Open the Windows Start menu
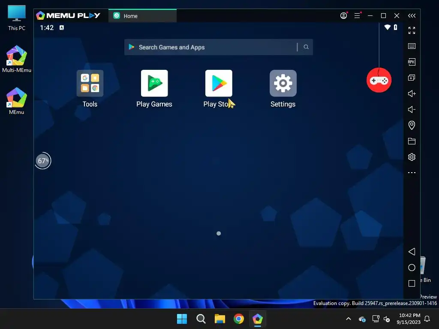439x329 pixels. [182, 319]
